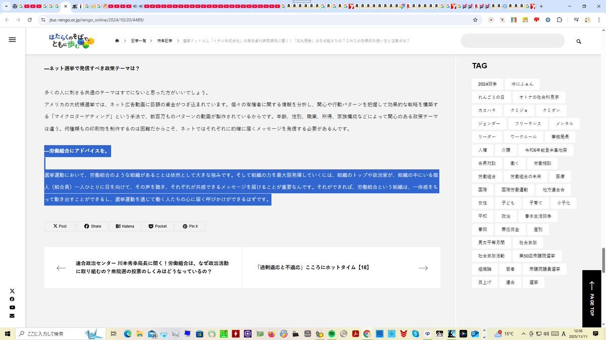The image size is (606, 340).
Task: View site information icon in address bar
Action: coord(43,20)
